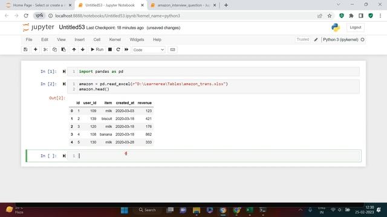Open the browser extensions puzzle icon

click(x=351, y=16)
